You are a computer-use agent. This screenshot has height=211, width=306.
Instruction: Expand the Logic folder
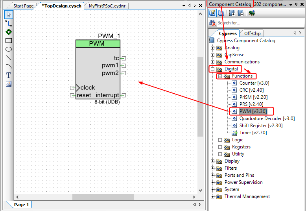(220, 140)
